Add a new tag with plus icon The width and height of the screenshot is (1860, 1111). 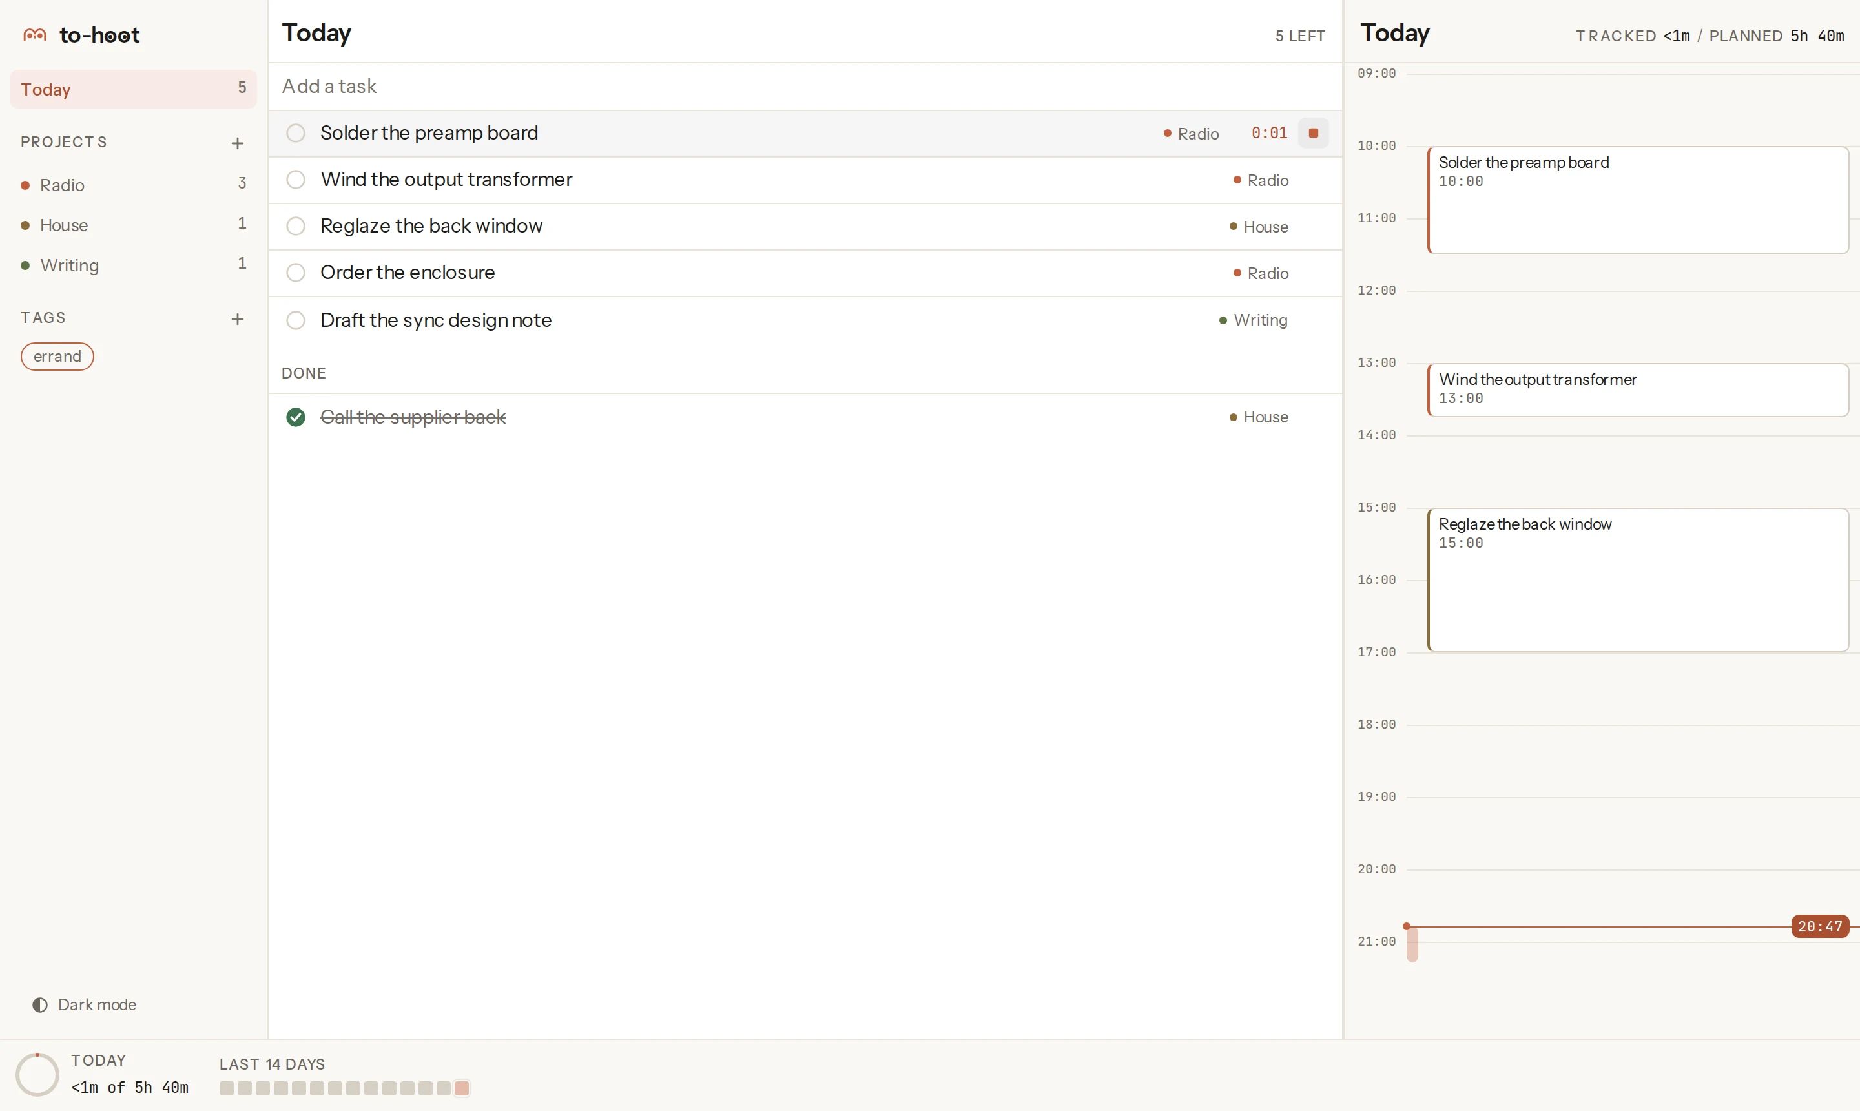237,319
